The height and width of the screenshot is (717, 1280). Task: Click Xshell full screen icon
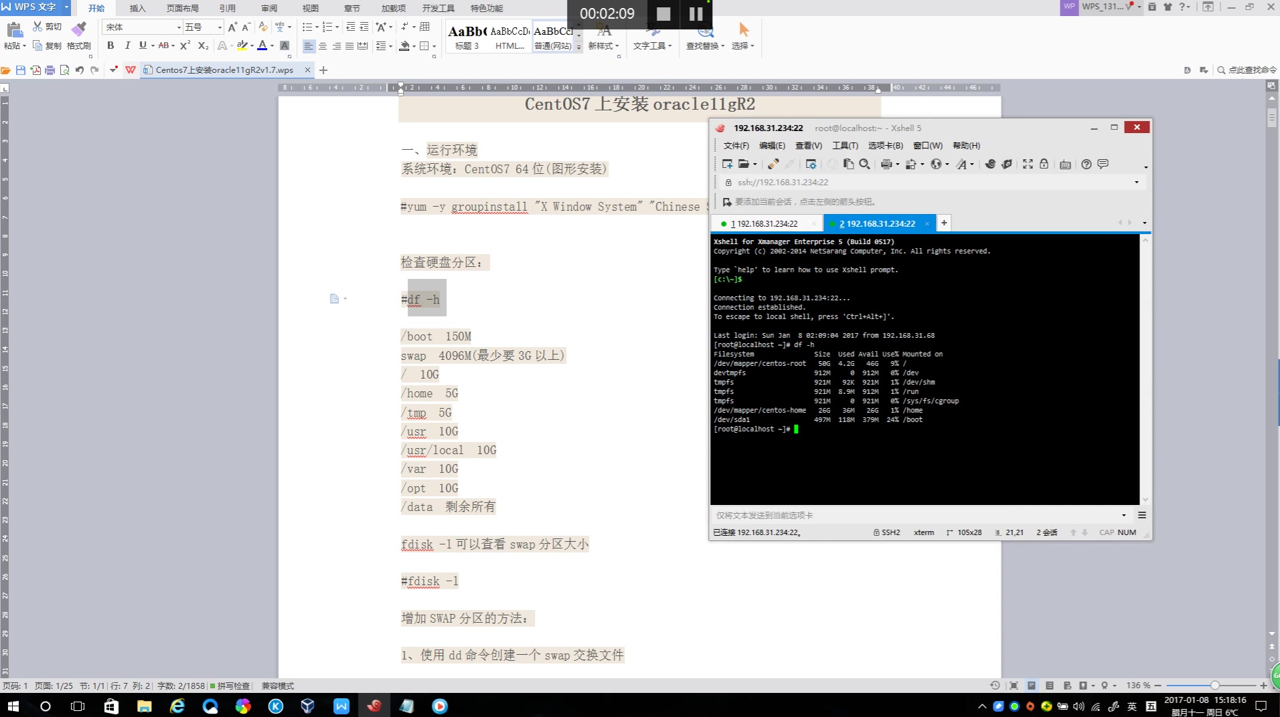pos(1028,164)
